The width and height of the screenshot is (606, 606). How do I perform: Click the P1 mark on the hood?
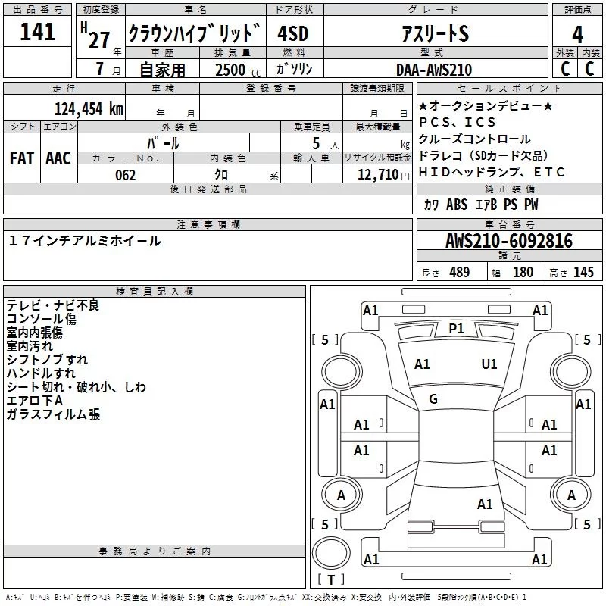[456, 328]
